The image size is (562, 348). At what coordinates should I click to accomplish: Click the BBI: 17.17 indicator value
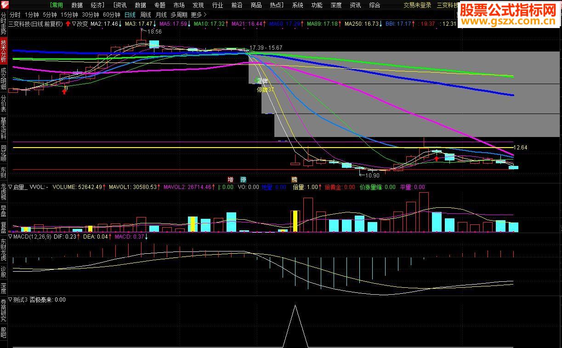[x=398, y=23]
